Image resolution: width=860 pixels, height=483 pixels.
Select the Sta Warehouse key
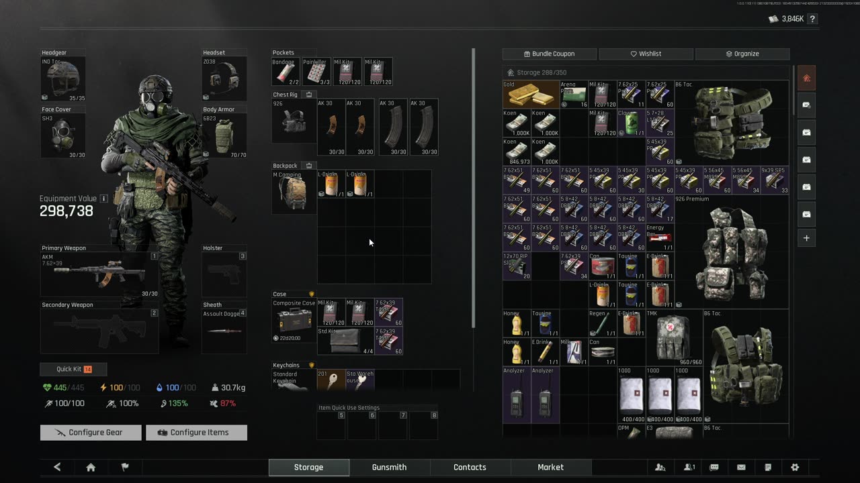pyautogui.click(x=359, y=380)
